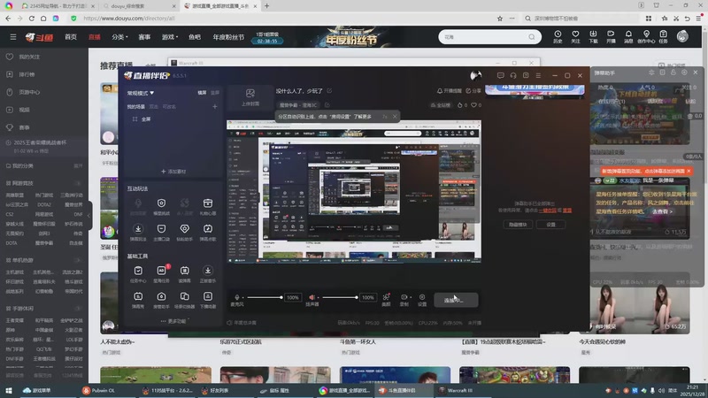
Task: Click 直播伴侣 user avatar
Action: coord(476,75)
